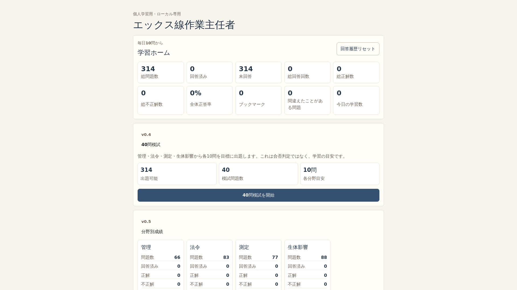The width and height of the screenshot is (517, 290).
Task: Click 正解 row in 生体影響 card
Action: point(307,275)
